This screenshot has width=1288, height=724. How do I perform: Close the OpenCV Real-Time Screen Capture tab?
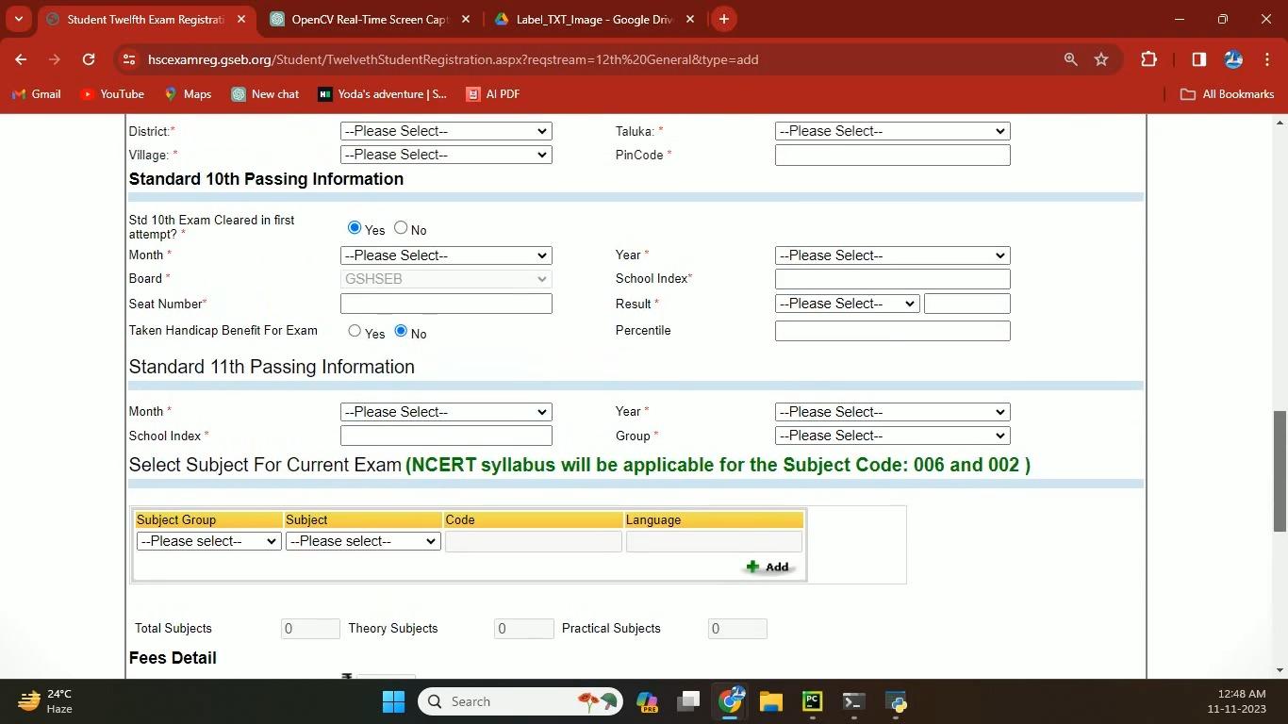click(465, 19)
